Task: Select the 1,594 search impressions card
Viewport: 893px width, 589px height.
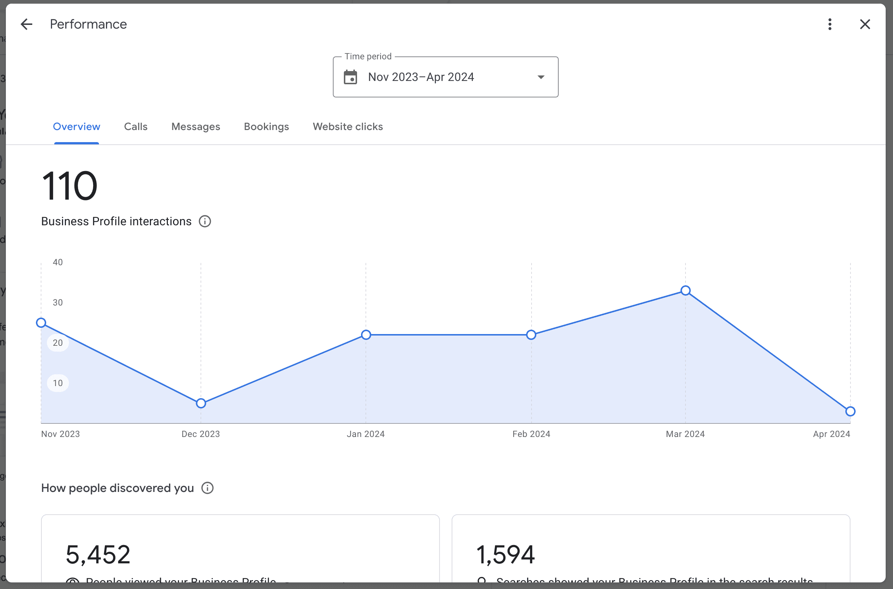Action: pyautogui.click(x=651, y=548)
